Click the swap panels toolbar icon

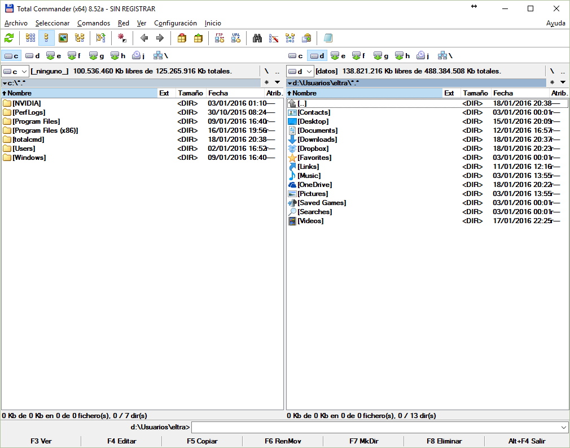point(100,38)
